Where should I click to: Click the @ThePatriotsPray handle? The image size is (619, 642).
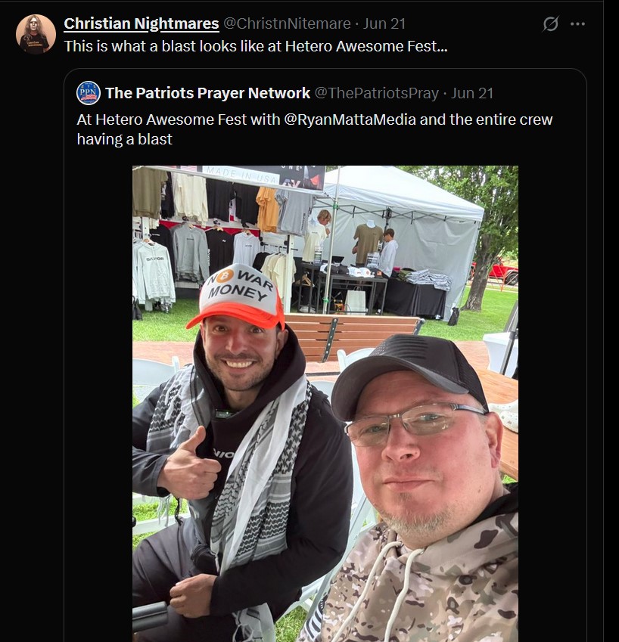coord(377,93)
